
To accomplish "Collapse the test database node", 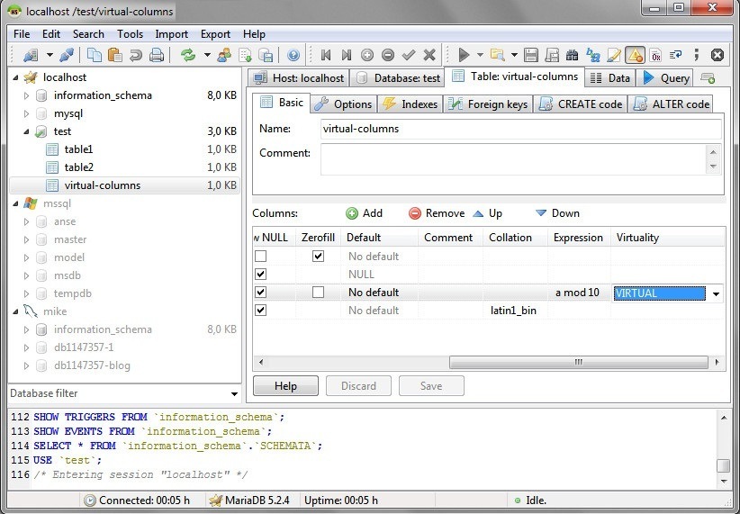I will pyautogui.click(x=26, y=131).
